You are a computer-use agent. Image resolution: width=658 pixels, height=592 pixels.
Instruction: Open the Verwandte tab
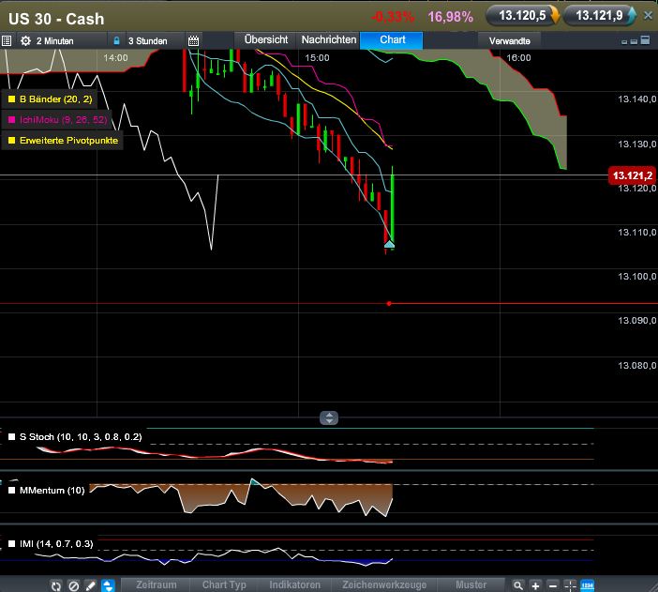pyautogui.click(x=510, y=41)
